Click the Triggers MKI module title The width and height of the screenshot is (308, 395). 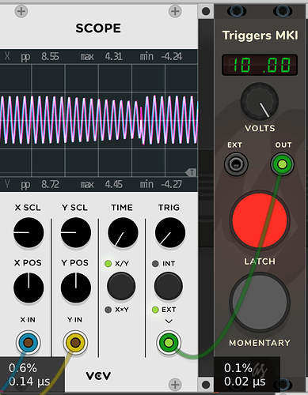tap(260, 36)
